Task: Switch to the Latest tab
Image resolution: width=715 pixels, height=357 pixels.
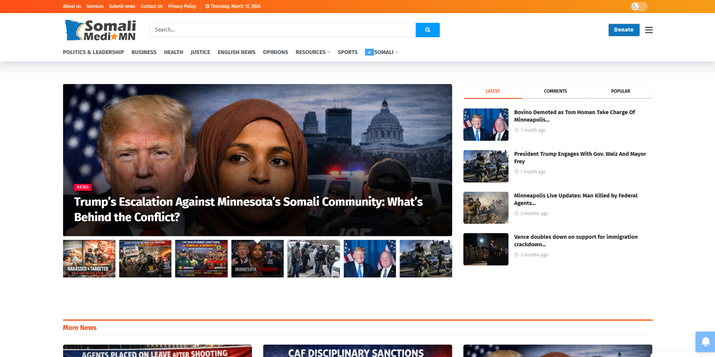Action: click(x=492, y=91)
